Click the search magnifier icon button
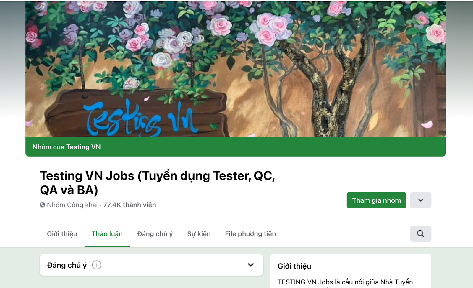This screenshot has width=473, height=288. coord(420,234)
